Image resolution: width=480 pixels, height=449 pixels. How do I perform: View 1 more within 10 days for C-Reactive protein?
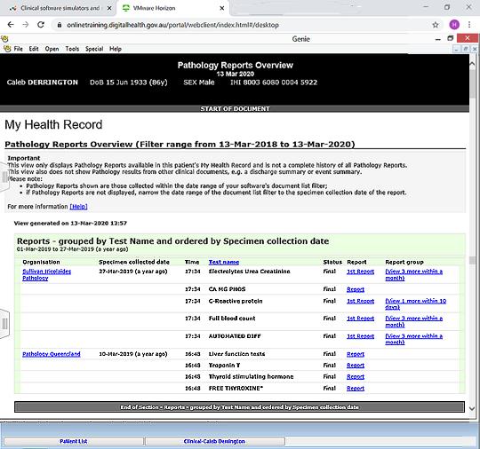[415, 304]
